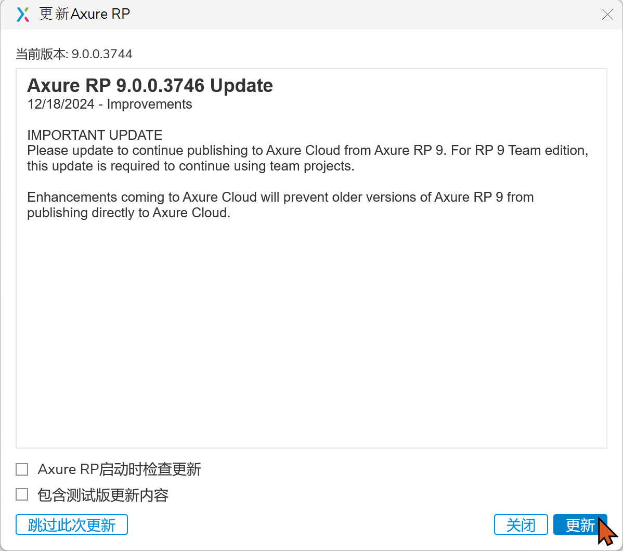Screen dimensions: 623x551
Task: Click the 跳过此次更新 button
Action: point(72,525)
